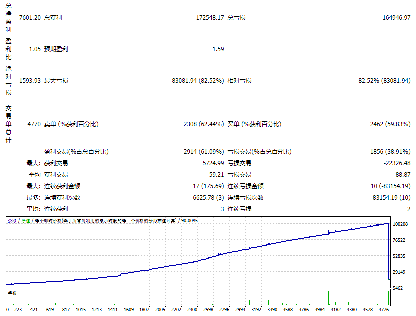Click the 盈利交易(%占总百分比) label

click(76, 152)
